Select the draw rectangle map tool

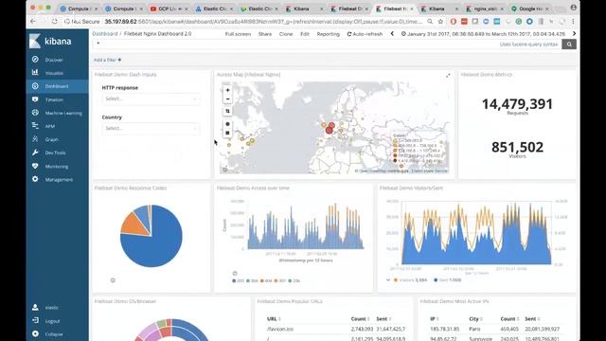[227, 133]
